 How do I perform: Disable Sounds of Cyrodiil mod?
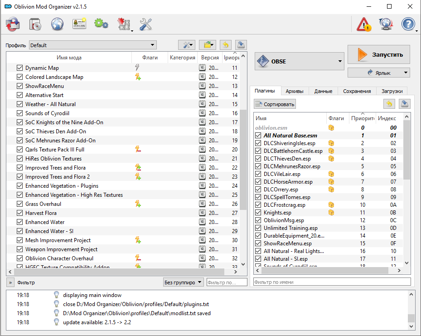[19, 113]
